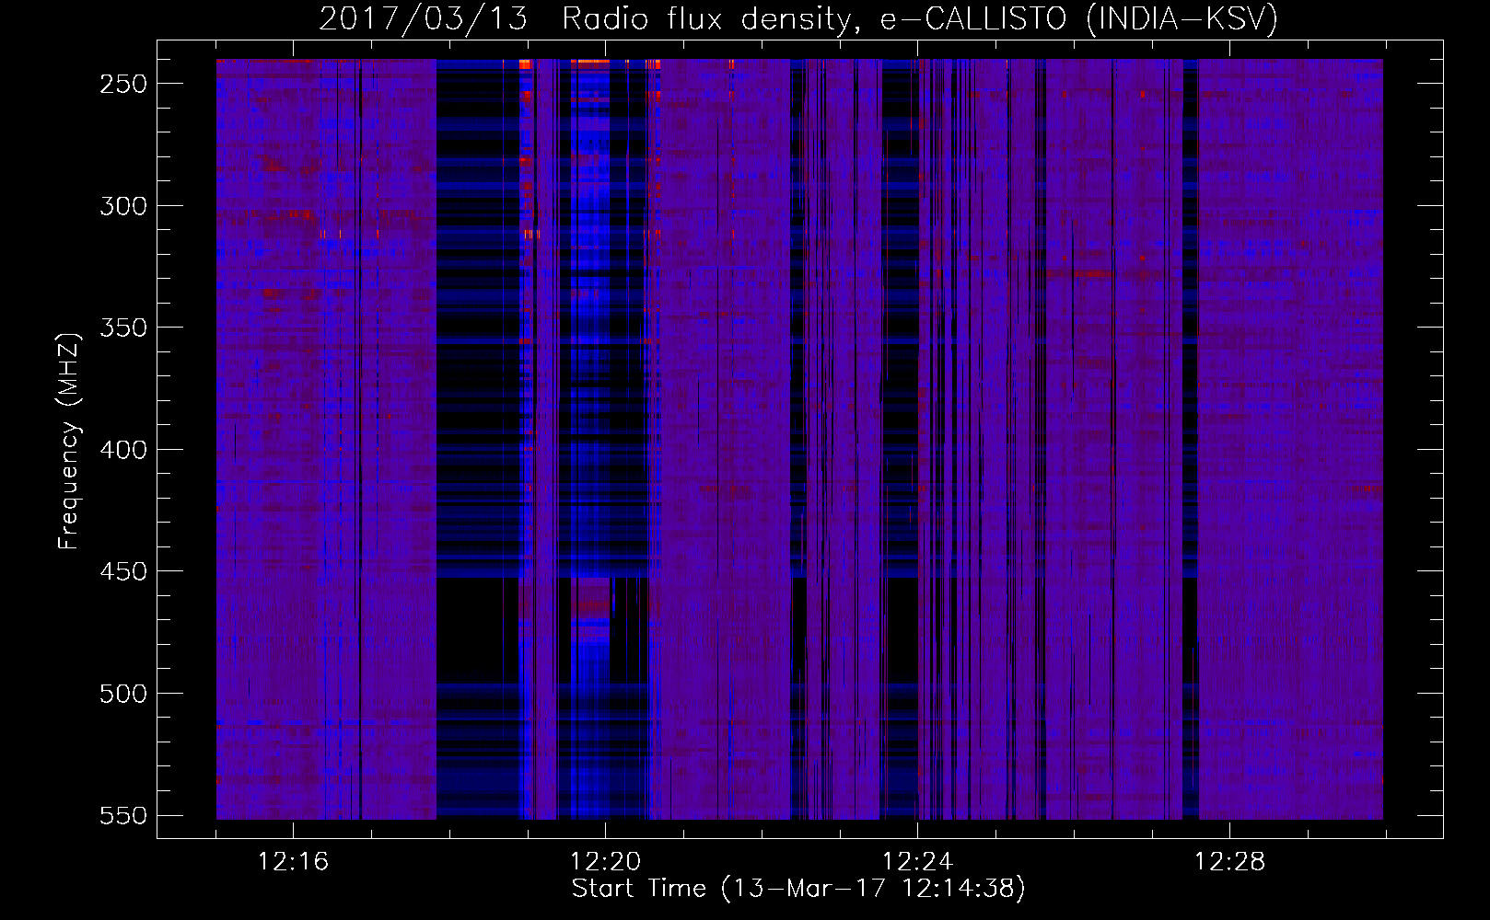Click the 300 frequency tick label
The height and width of the screenshot is (920, 1490).
123,206
